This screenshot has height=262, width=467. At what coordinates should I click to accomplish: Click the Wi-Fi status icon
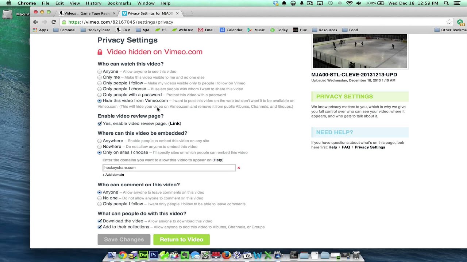tap(350, 3)
